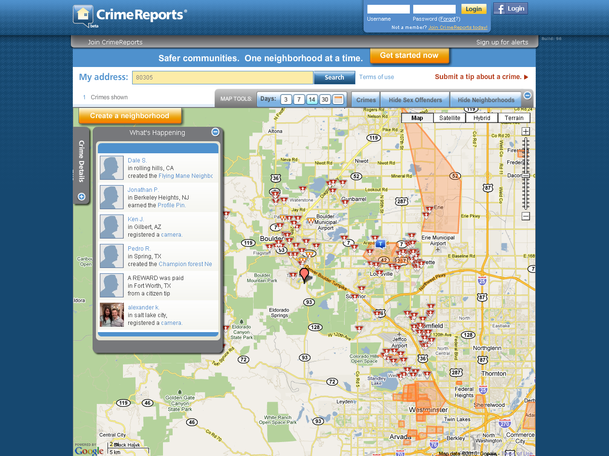Open alexander k. profile link
This screenshot has height=456, width=609.
click(x=144, y=308)
